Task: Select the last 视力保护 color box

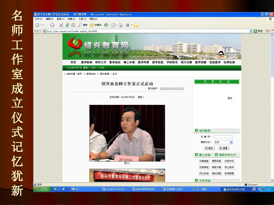Action: (183, 89)
